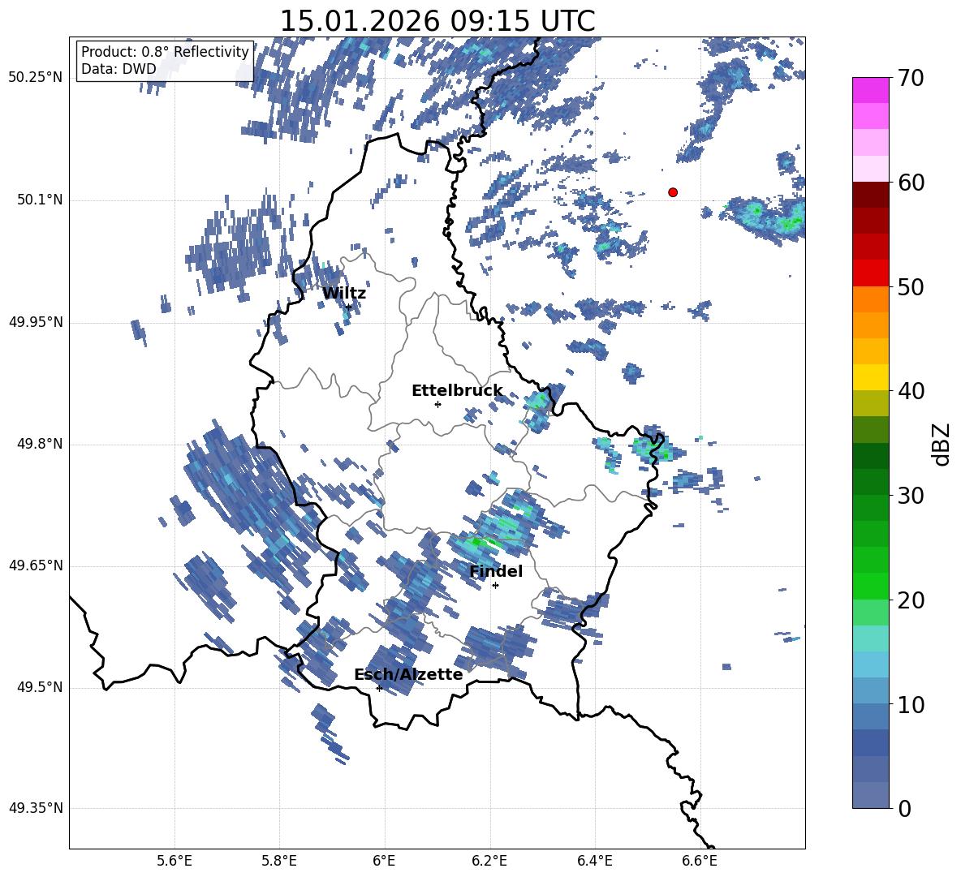961x877 pixels.
Task: Click the Wiltz location cross marker
Action: [x=349, y=307]
